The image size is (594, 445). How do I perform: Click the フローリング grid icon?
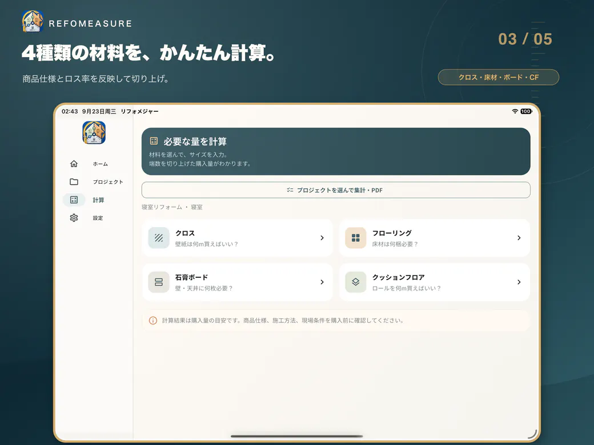point(356,238)
